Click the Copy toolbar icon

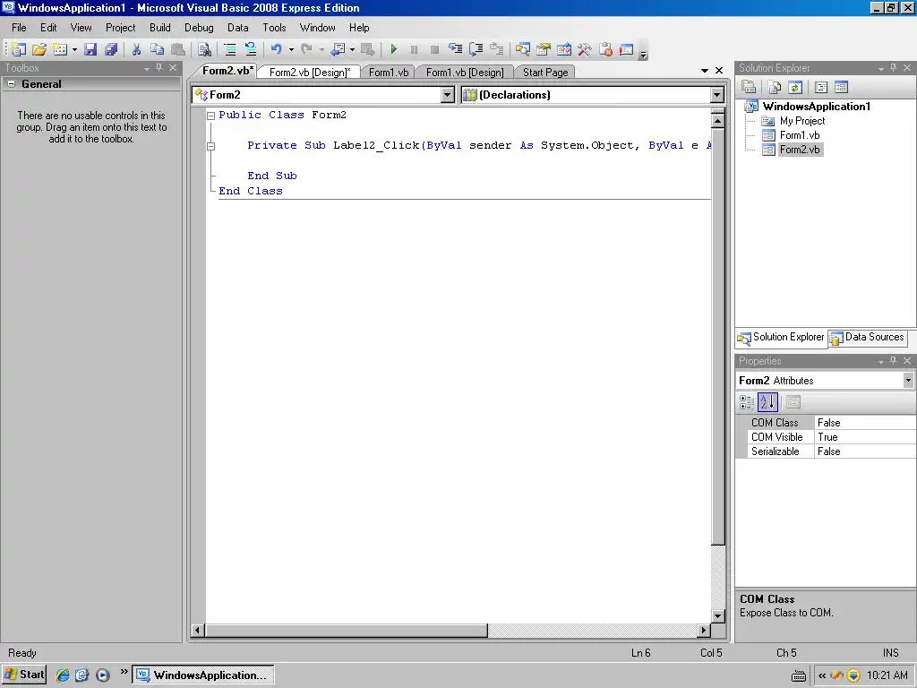157,50
